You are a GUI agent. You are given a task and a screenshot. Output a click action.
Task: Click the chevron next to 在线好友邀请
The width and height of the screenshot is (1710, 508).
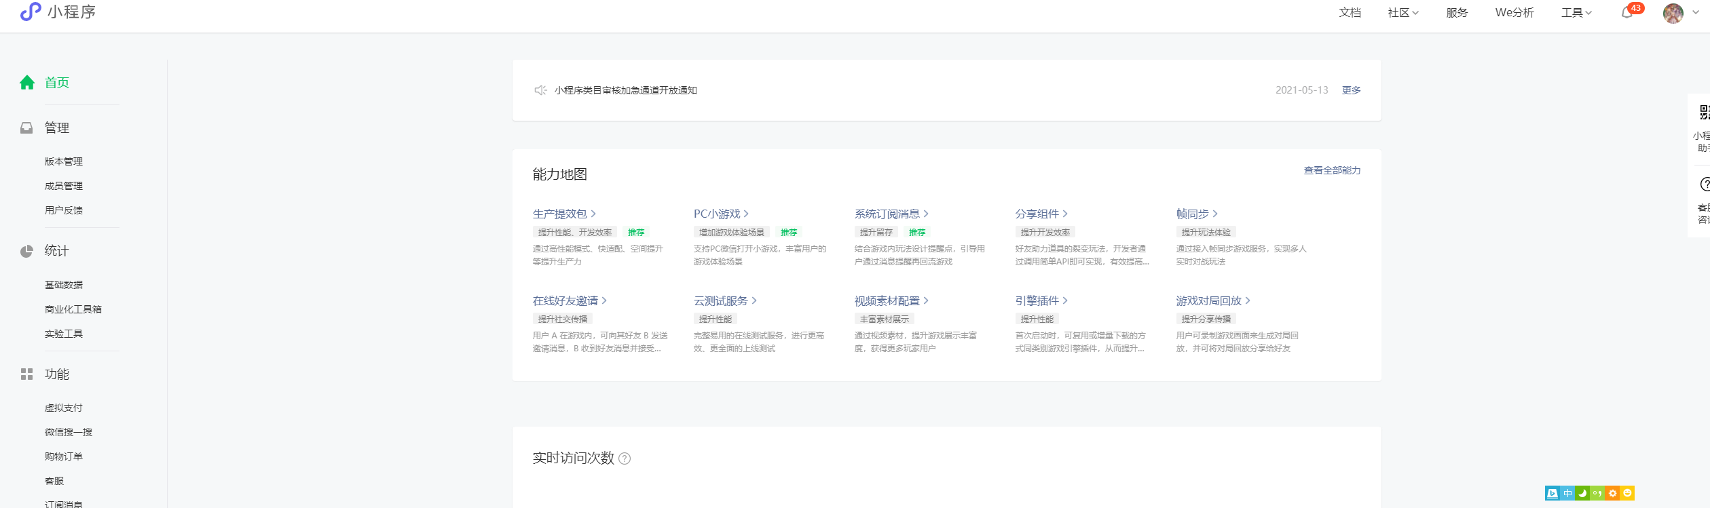(x=604, y=300)
